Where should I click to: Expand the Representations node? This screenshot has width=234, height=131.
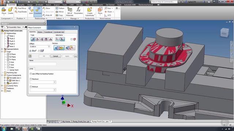pos(2,49)
